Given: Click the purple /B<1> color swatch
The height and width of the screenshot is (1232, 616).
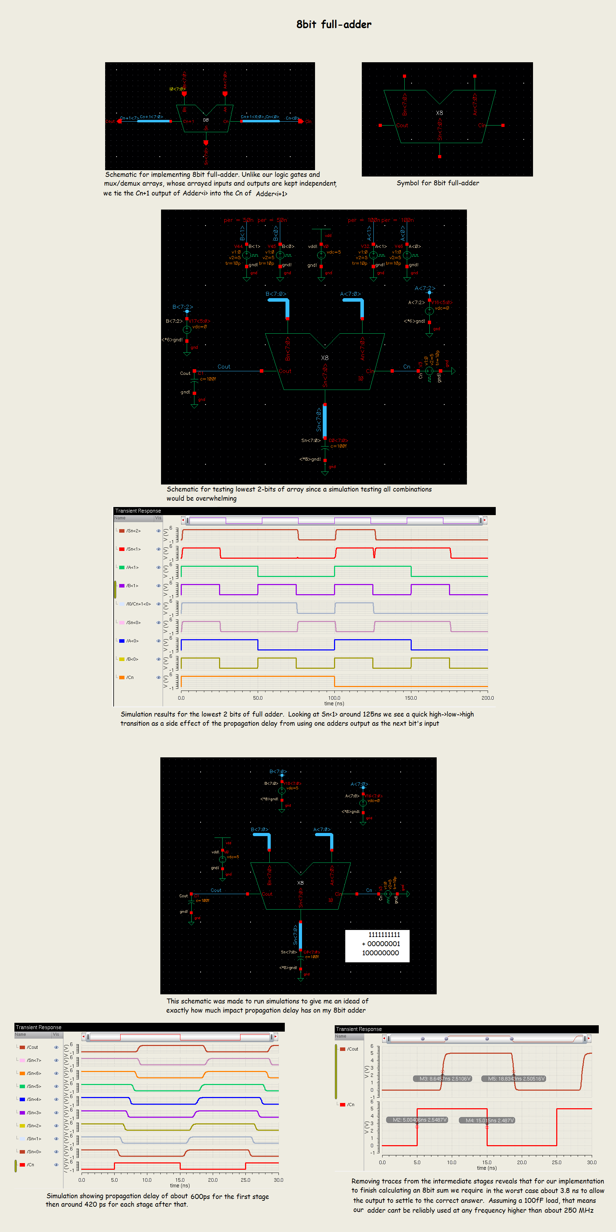Looking at the screenshot, I should (x=122, y=586).
